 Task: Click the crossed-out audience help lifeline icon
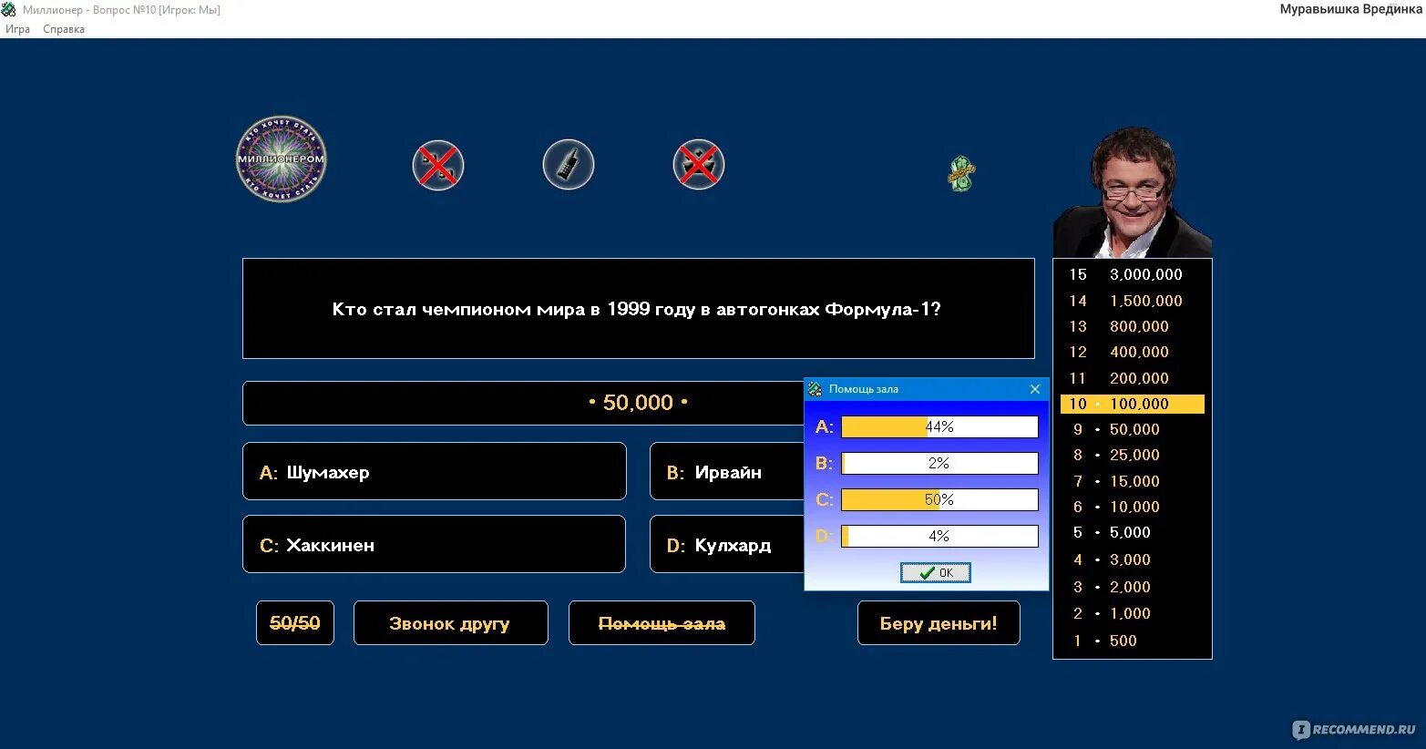point(699,166)
